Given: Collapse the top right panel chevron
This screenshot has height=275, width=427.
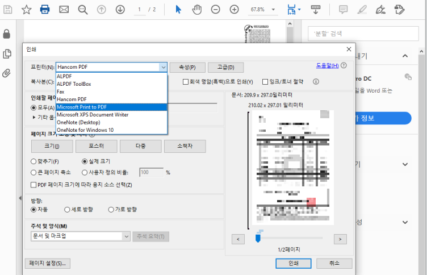Looking at the screenshot, I should [x=405, y=56].
